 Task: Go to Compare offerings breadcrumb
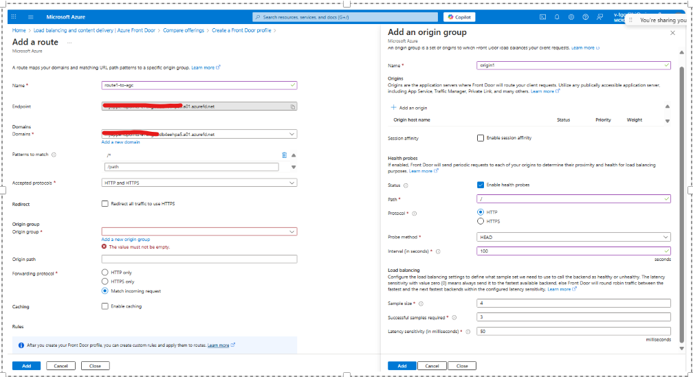point(184,30)
